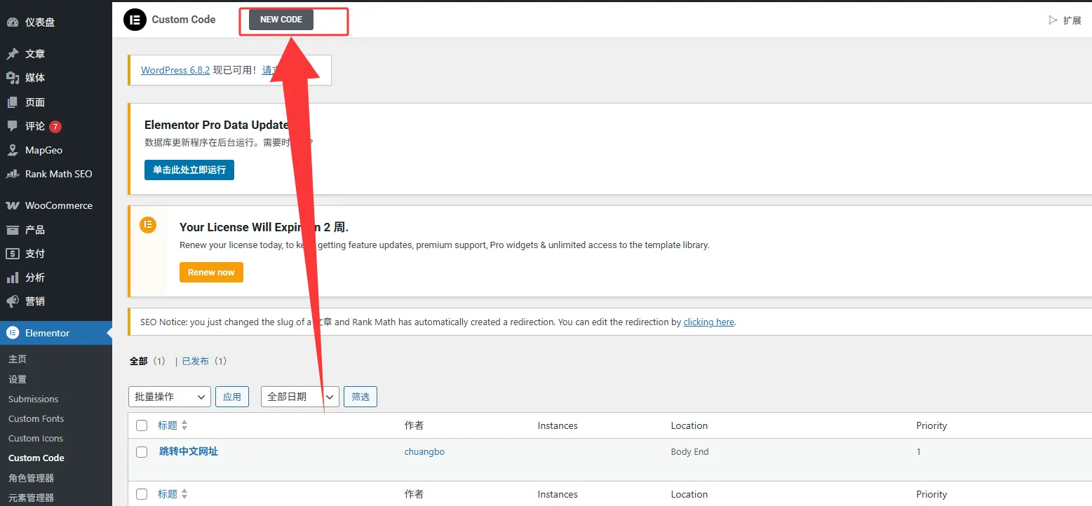Viewport: 1092px width, 506px height.
Task: Click the pin icon next to 文章
Action: coord(13,54)
